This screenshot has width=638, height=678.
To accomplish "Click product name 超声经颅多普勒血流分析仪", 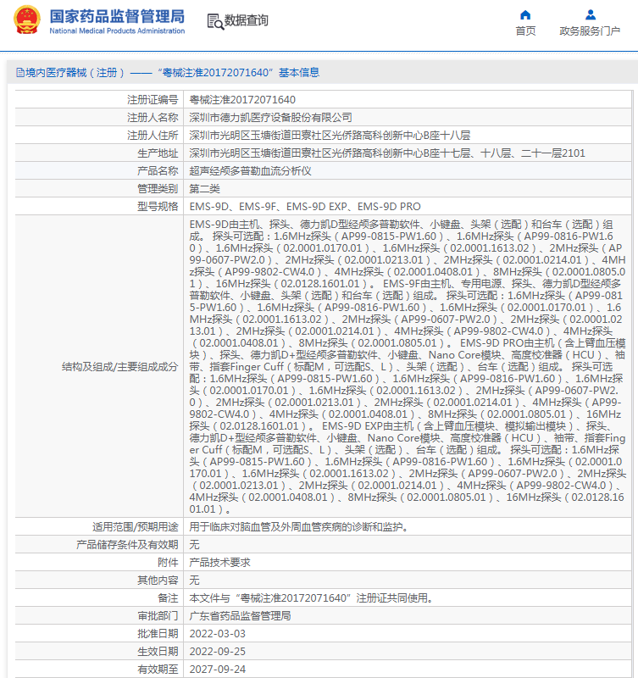I will pos(251,171).
